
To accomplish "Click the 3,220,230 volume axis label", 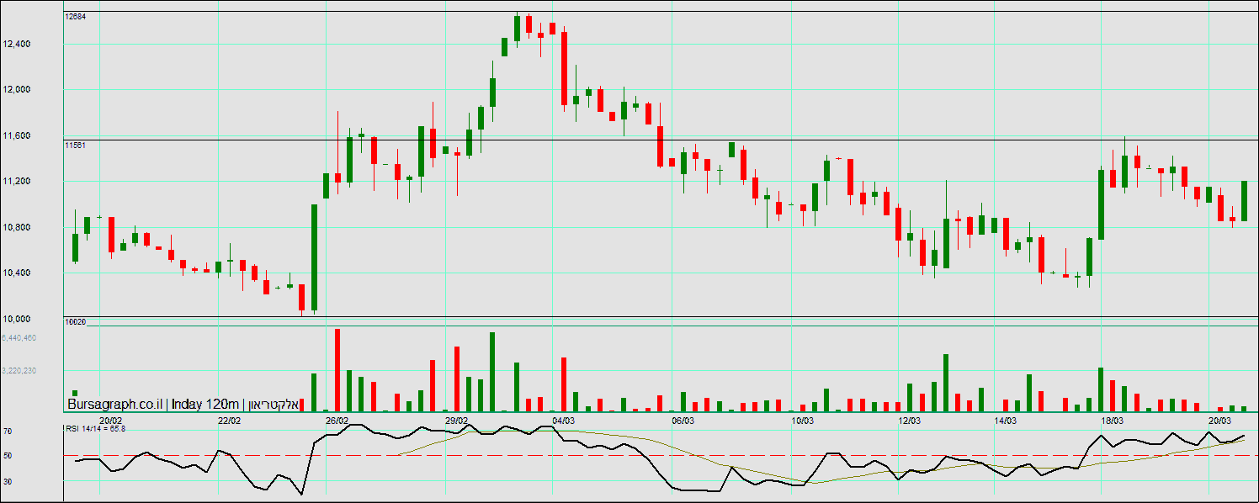I will tap(19, 370).
